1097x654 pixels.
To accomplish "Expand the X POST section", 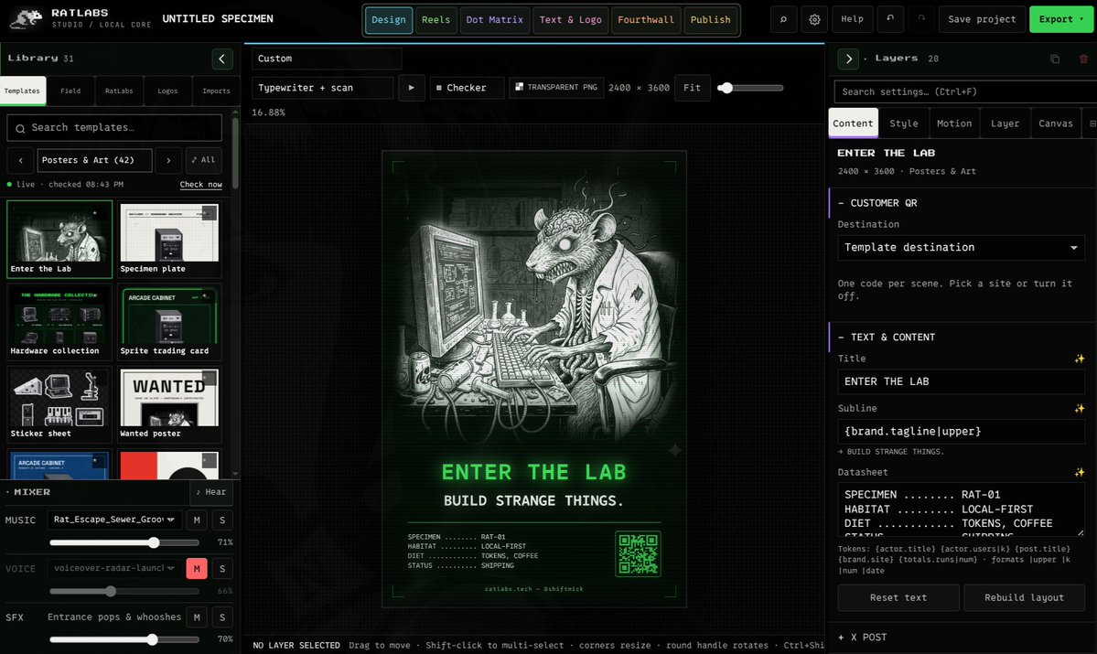I will point(863,638).
